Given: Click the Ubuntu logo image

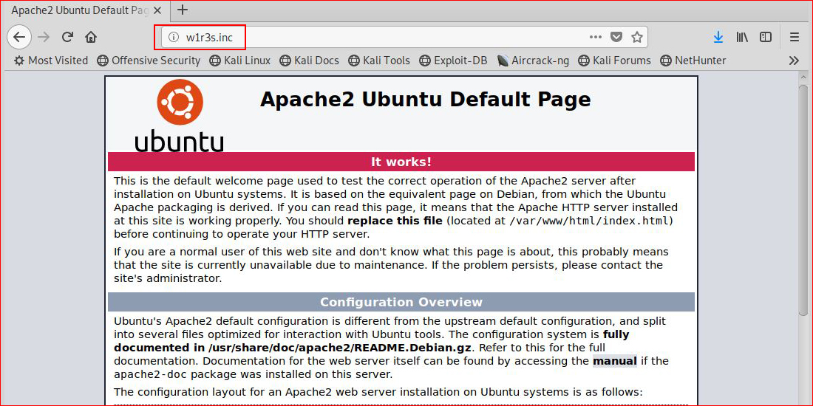Looking at the screenshot, I should [x=180, y=117].
